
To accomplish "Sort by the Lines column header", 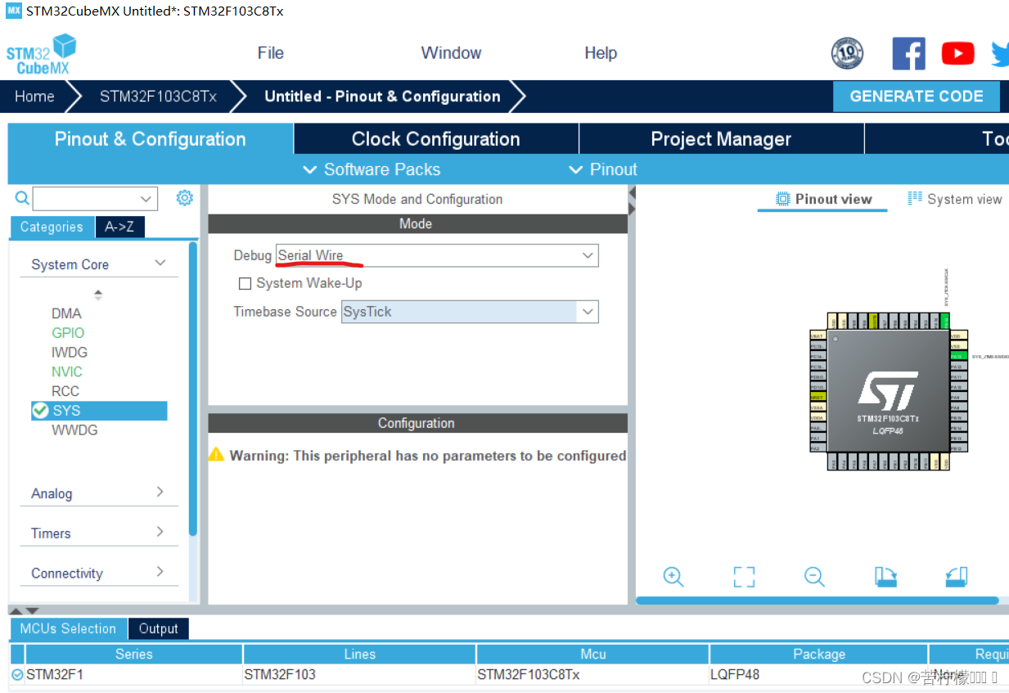I will [359, 654].
